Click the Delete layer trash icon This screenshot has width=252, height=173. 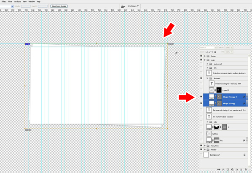[246, 170]
